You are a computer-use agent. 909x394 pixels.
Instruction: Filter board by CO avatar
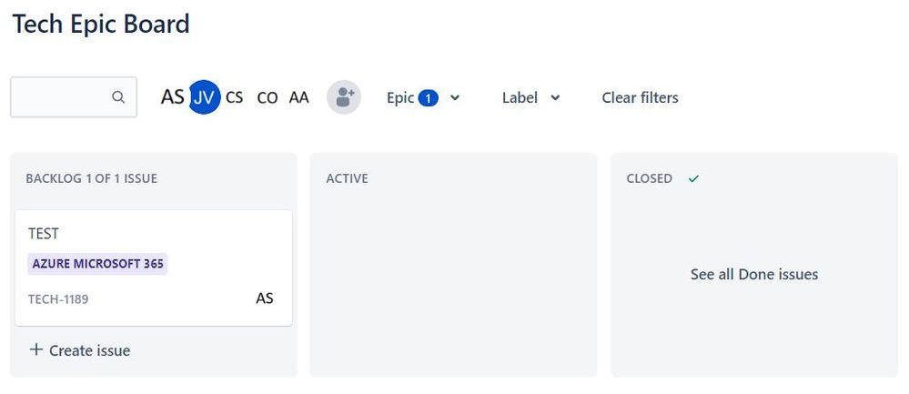tap(268, 97)
